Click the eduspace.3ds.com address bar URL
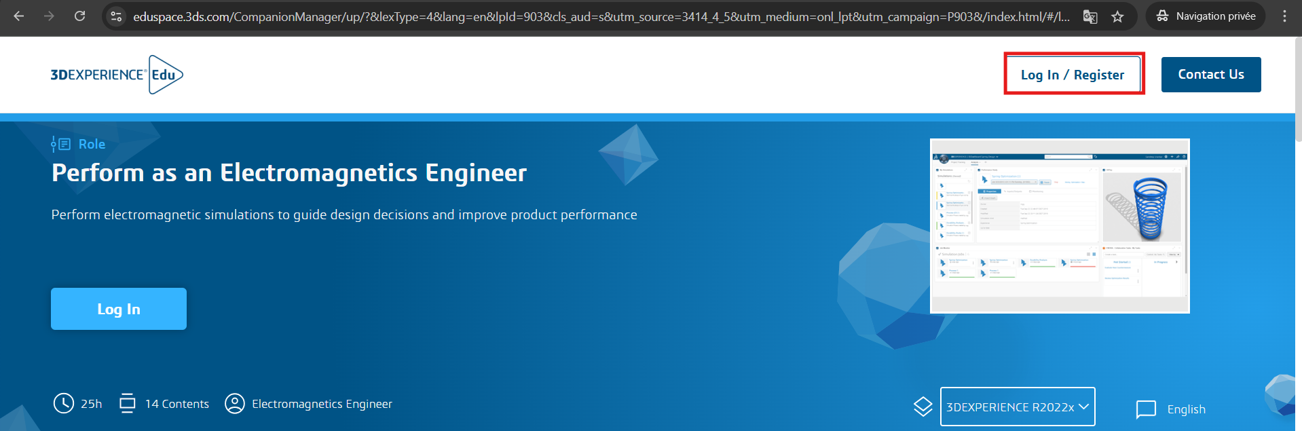Viewport: 1302px width, 431px height. pyautogui.click(x=601, y=16)
